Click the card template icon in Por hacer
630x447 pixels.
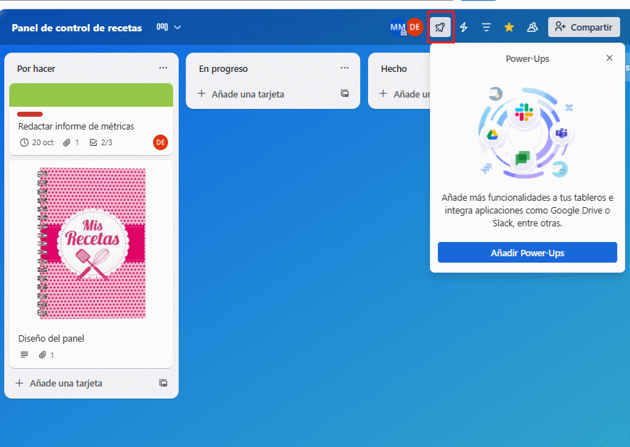163,383
